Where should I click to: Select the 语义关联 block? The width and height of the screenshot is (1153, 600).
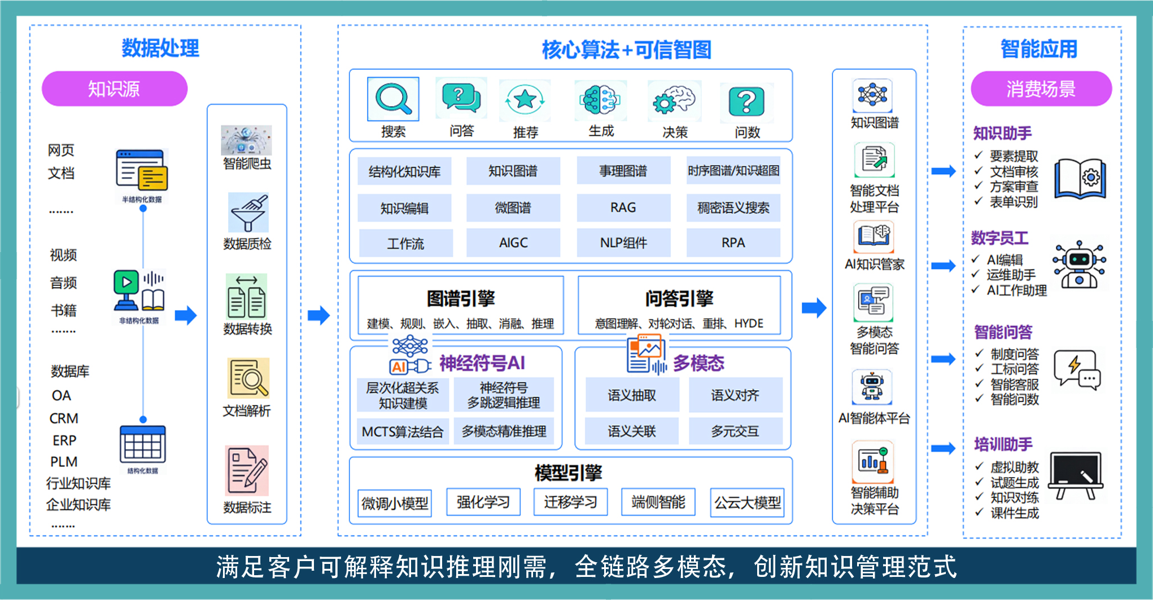[632, 431]
